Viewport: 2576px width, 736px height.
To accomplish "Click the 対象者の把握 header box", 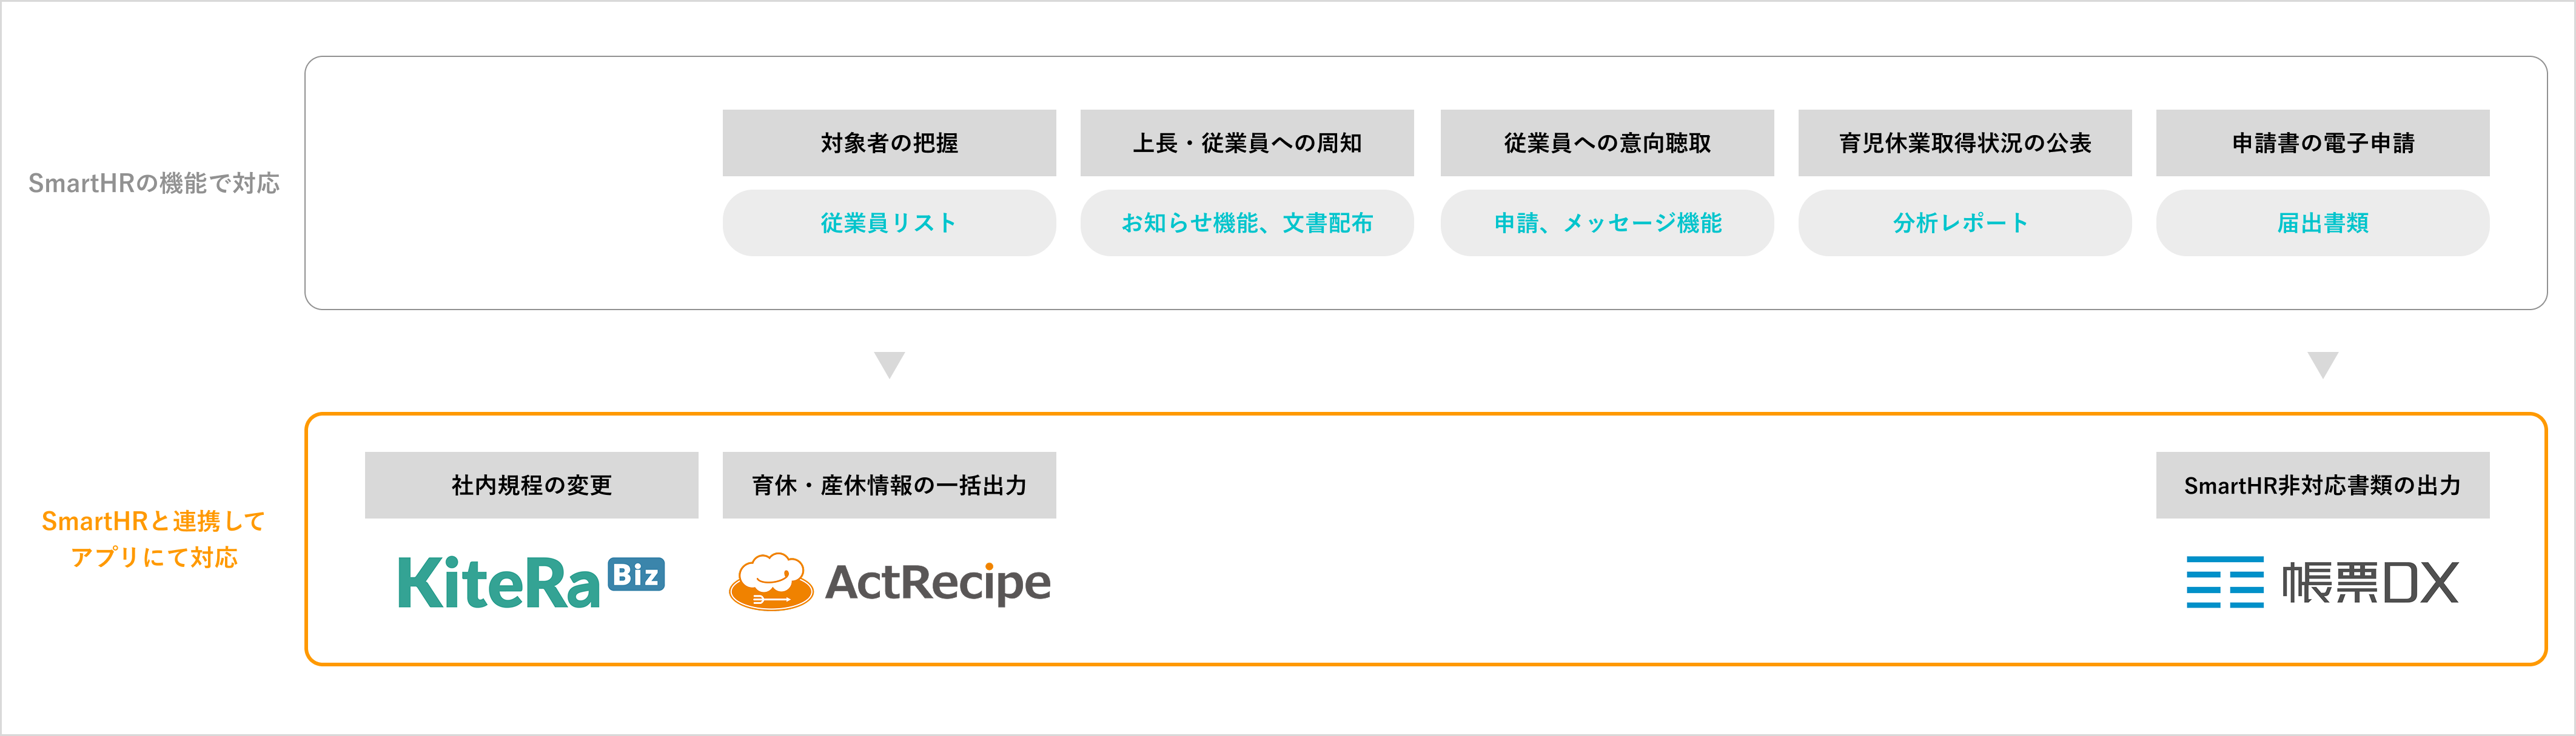I will [x=889, y=143].
